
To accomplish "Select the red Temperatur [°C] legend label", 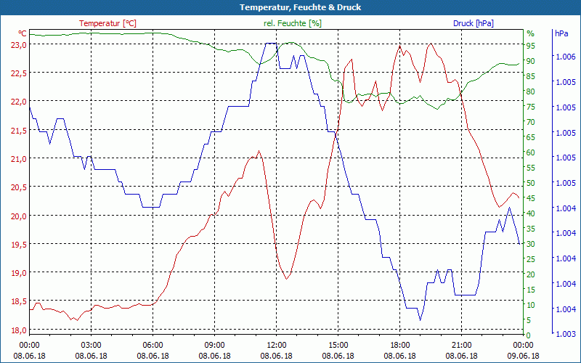I will pyautogui.click(x=107, y=23).
